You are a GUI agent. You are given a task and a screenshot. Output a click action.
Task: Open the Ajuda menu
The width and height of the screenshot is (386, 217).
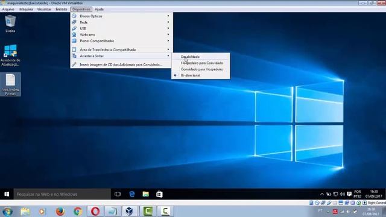tap(99, 9)
